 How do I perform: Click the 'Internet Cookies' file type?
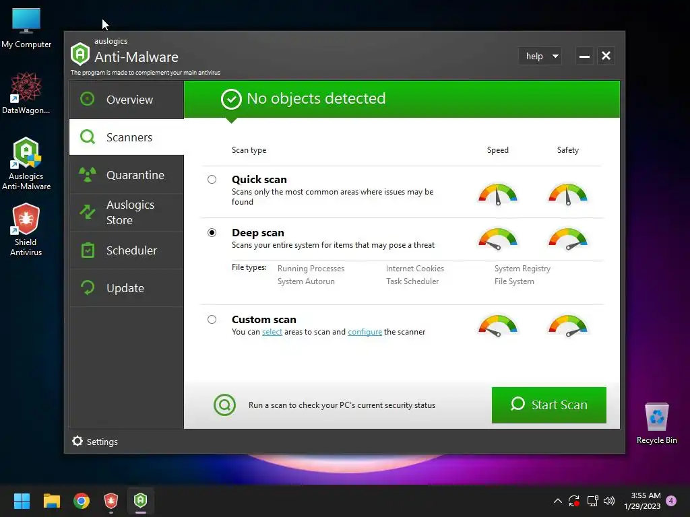(415, 268)
